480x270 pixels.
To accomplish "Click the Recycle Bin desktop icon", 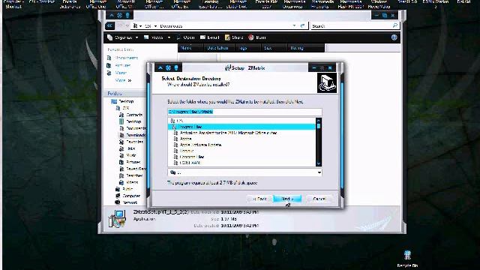I will [x=407, y=259].
